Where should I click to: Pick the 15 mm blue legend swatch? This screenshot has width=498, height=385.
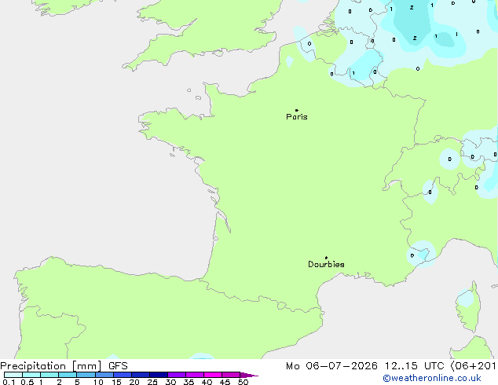click(123, 375)
